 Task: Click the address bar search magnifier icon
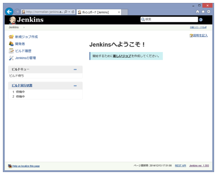tap(65, 12)
